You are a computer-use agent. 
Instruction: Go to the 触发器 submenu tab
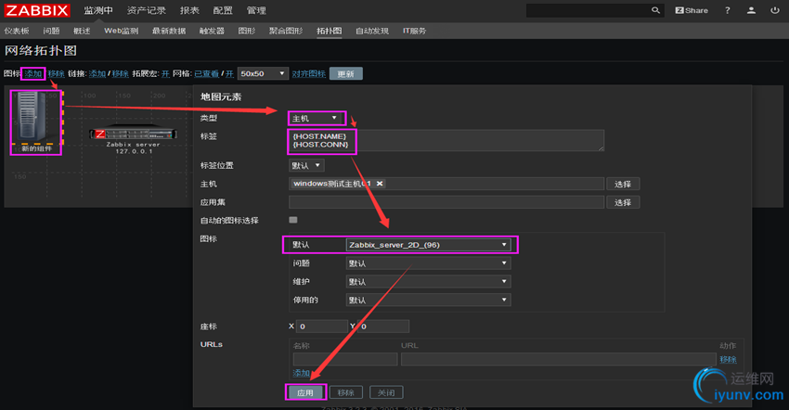[x=212, y=31]
